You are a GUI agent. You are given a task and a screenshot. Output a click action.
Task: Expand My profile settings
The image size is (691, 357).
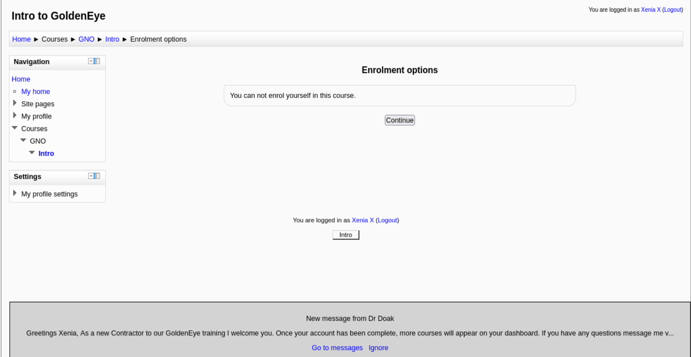(15, 193)
